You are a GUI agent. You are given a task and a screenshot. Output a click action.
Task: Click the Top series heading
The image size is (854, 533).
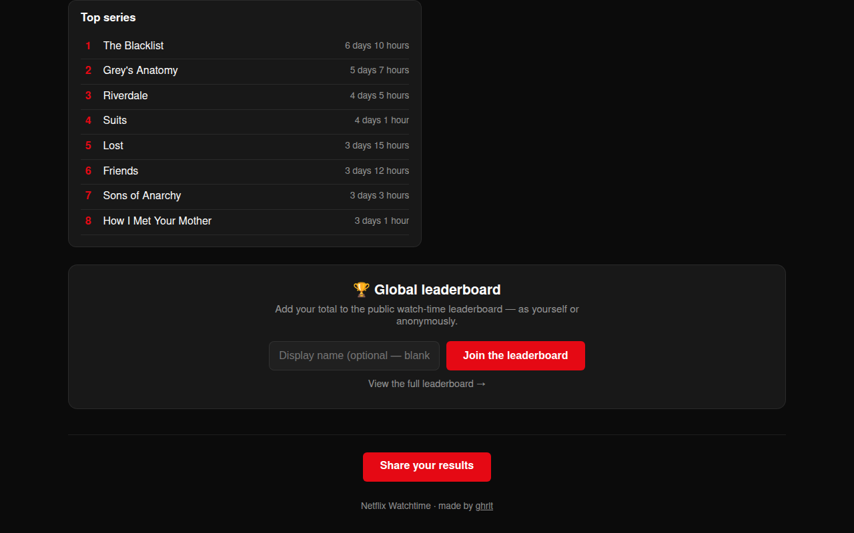(108, 17)
